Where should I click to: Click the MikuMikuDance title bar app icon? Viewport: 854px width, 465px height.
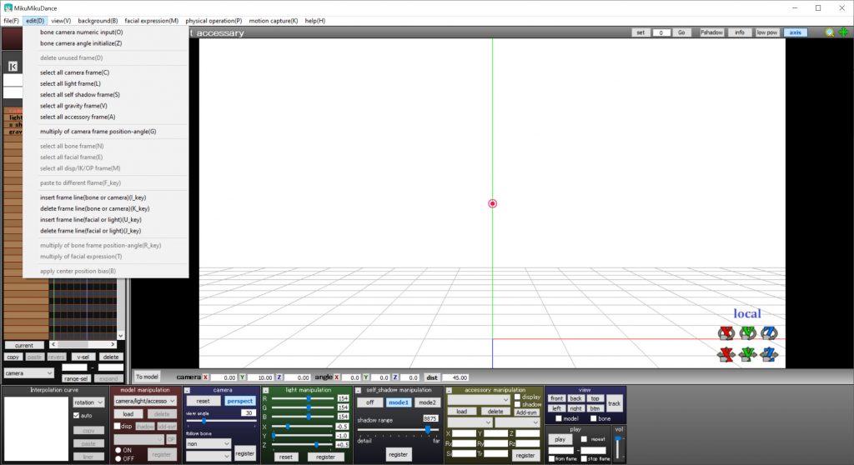8,8
